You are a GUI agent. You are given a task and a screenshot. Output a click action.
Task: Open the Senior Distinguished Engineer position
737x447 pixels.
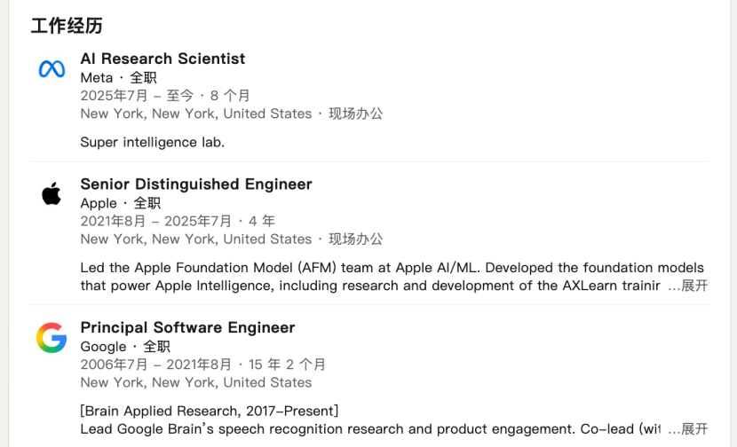tap(196, 184)
